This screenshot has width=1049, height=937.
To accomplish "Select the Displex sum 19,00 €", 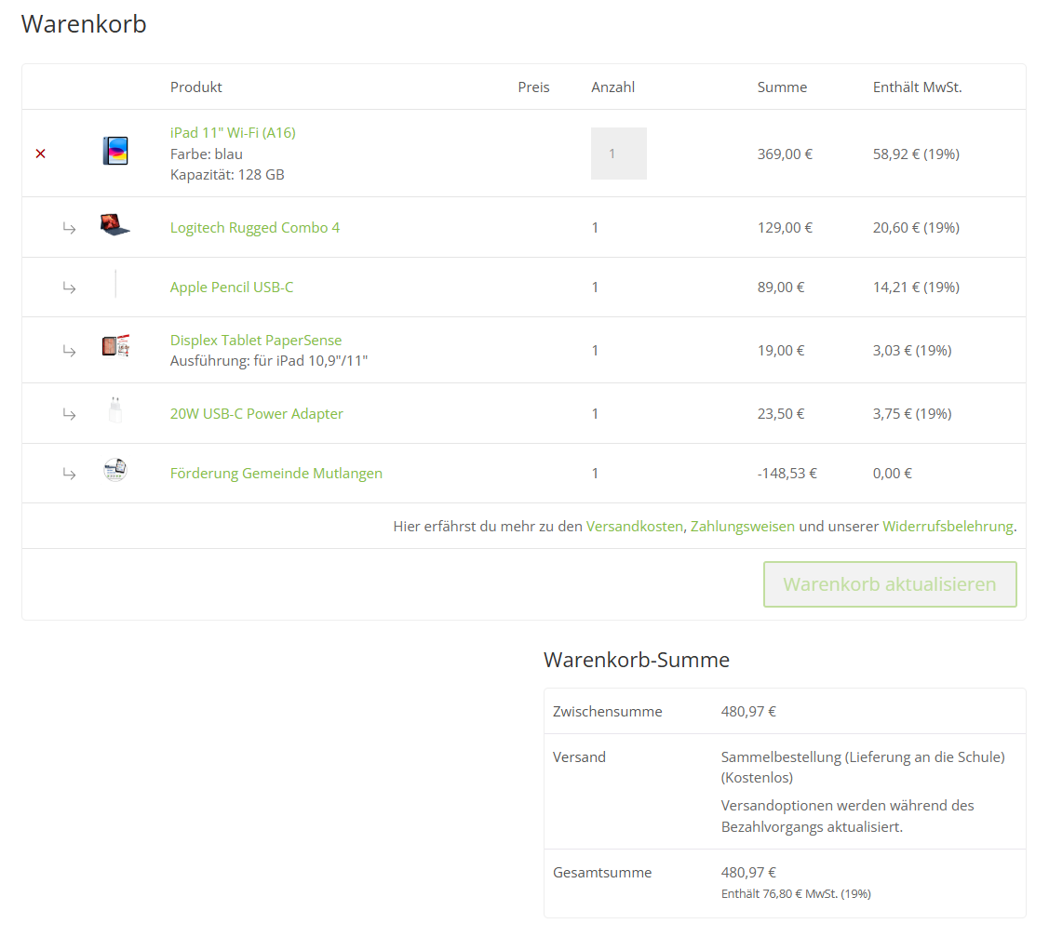I will pyautogui.click(x=781, y=351).
